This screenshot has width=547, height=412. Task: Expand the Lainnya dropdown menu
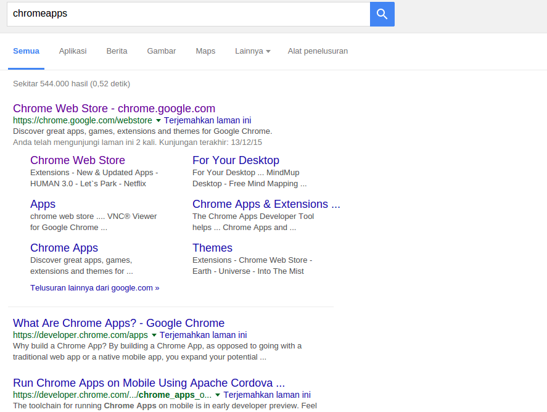(x=252, y=51)
